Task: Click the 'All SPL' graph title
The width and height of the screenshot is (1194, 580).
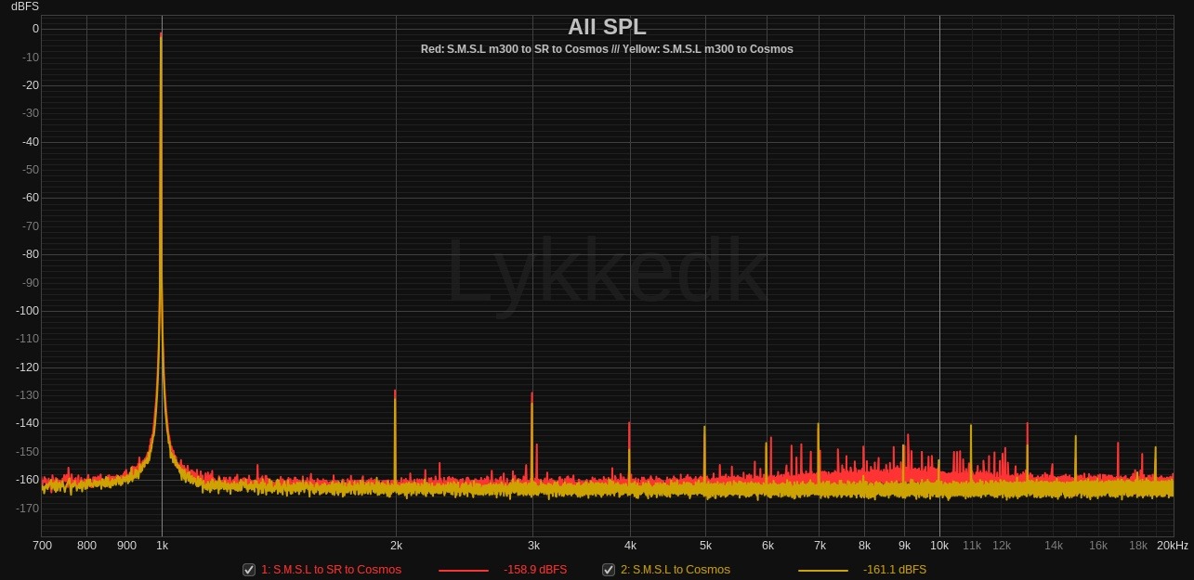Action: [x=607, y=27]
